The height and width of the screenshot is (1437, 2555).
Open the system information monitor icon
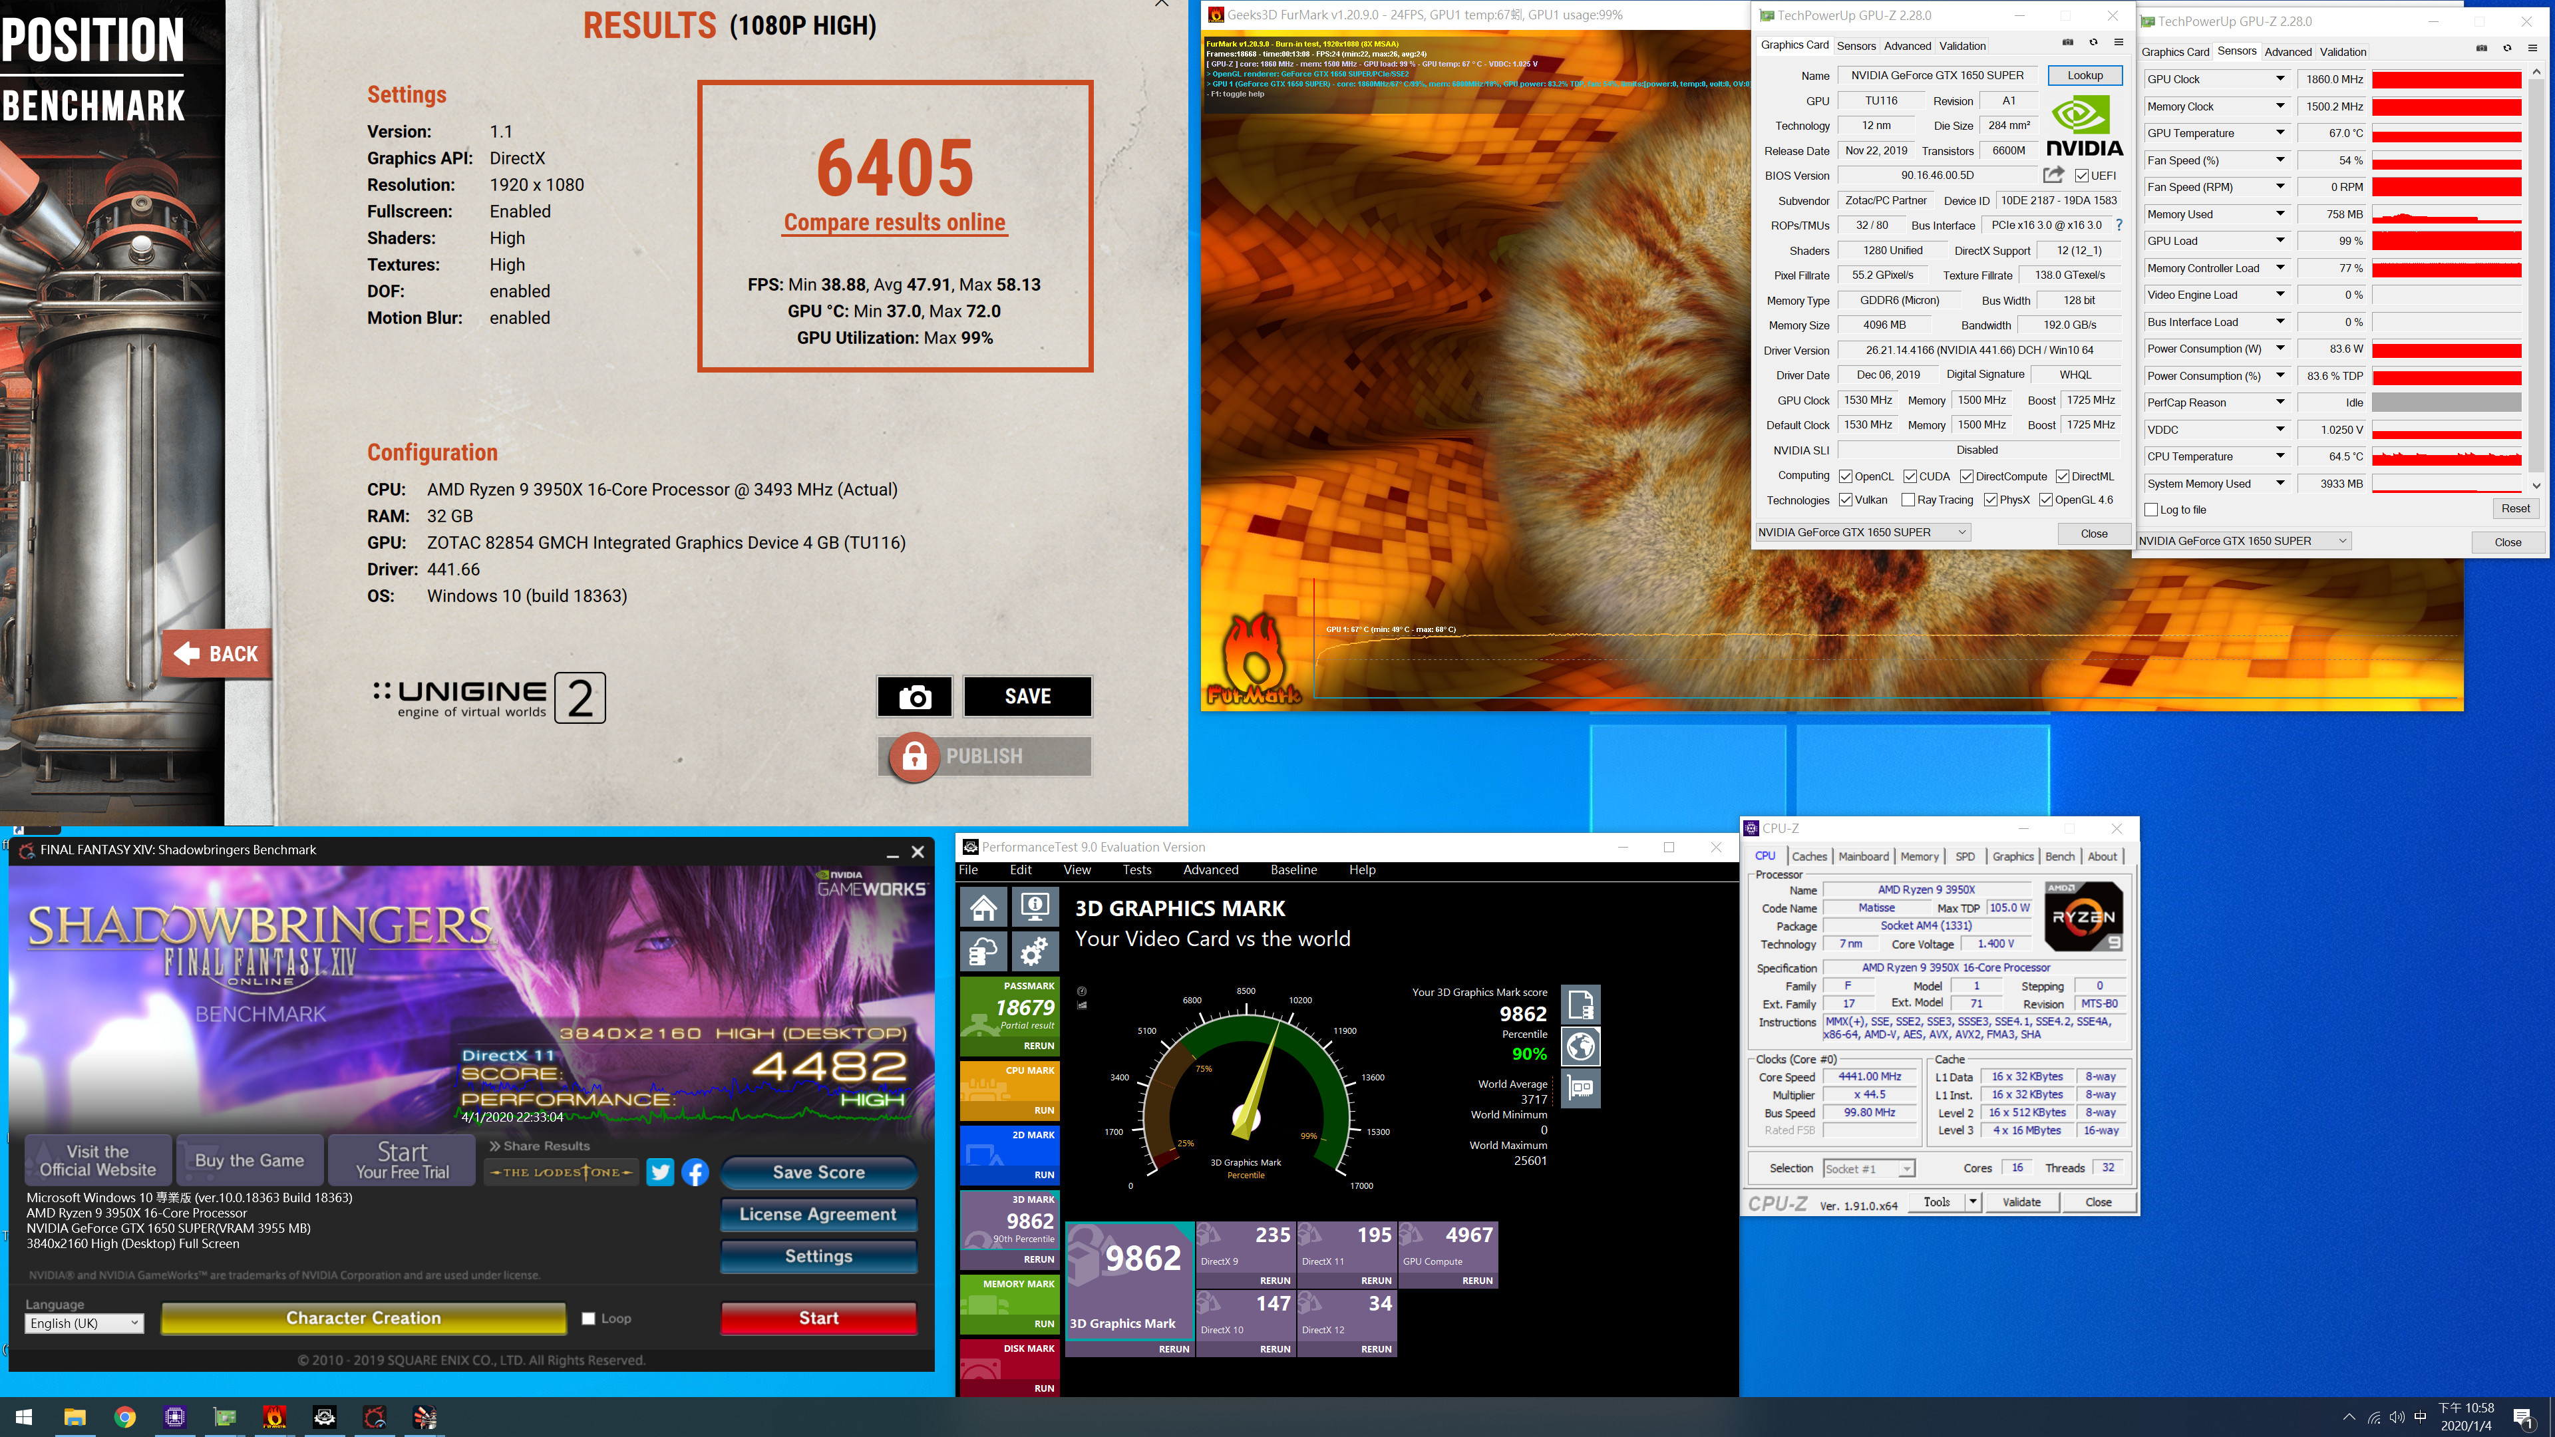(1035, 907)
